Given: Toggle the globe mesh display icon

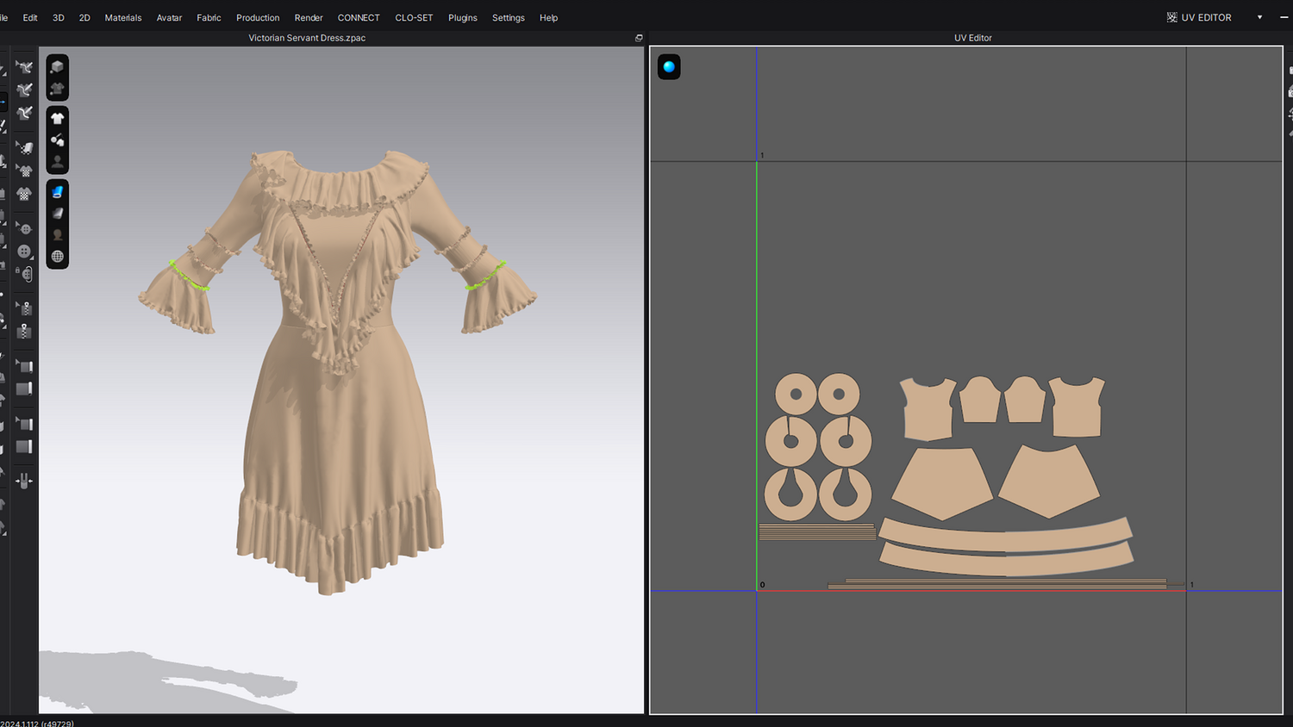Looking at the screenshot, I should coord(57,257).
